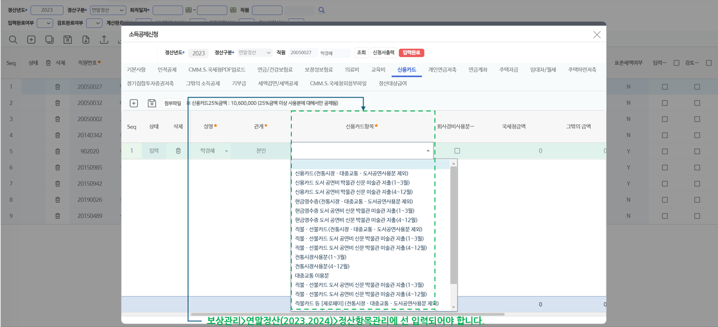The width and height of the screenshot is (718, 327).
Task: Switch to the 의료비 tab
Action: (x=352, y=69)
